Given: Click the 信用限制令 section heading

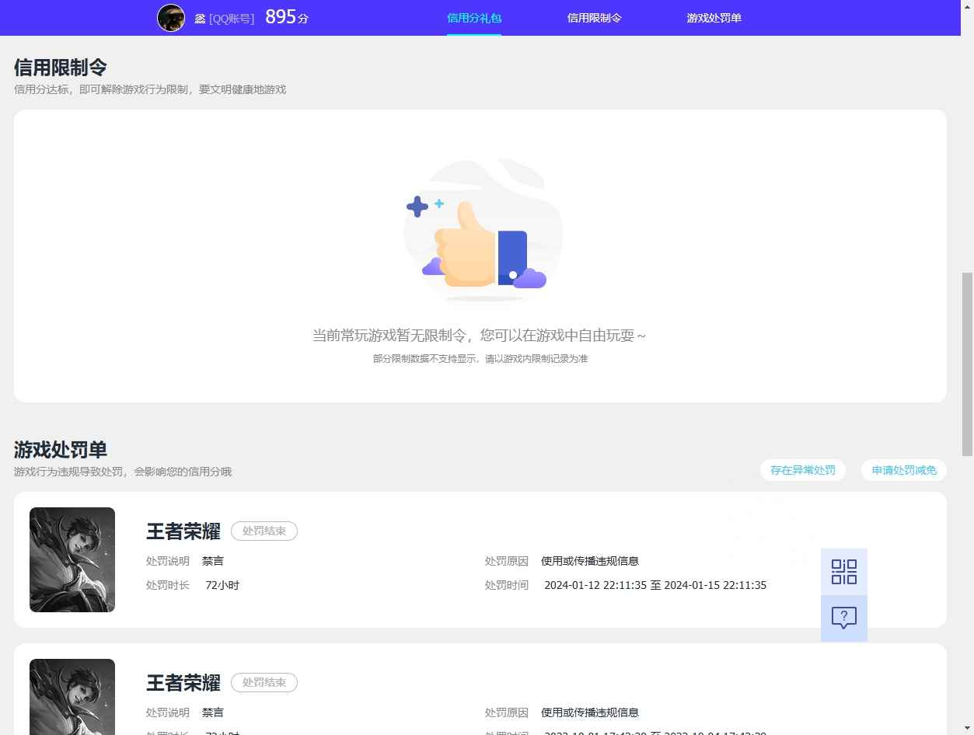Looking at the screenshot, I should [61, 68].
